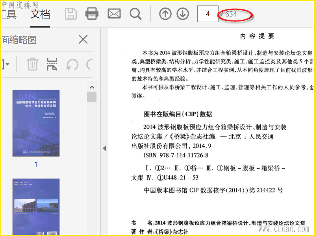Image resolution: width=315 pixels, height=236 pixels.
Task: Click the 图书在版编目(CIP)数据 heading
Action: (178, 114)
